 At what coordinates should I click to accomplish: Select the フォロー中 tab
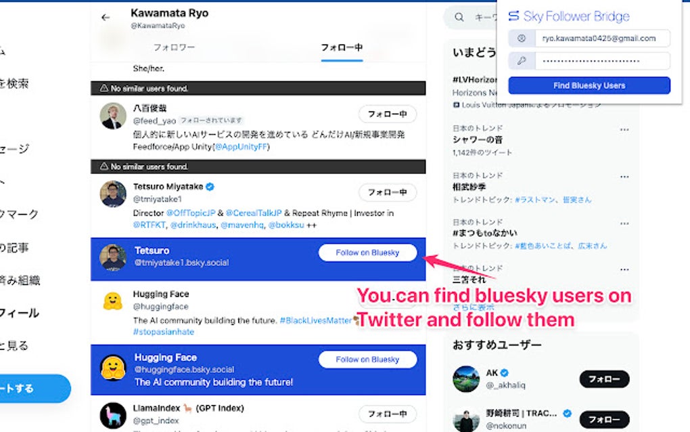342,47
